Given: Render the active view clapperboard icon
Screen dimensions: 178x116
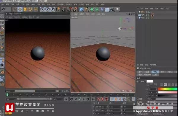Looking at the screenshot, I should pos(64,9).
